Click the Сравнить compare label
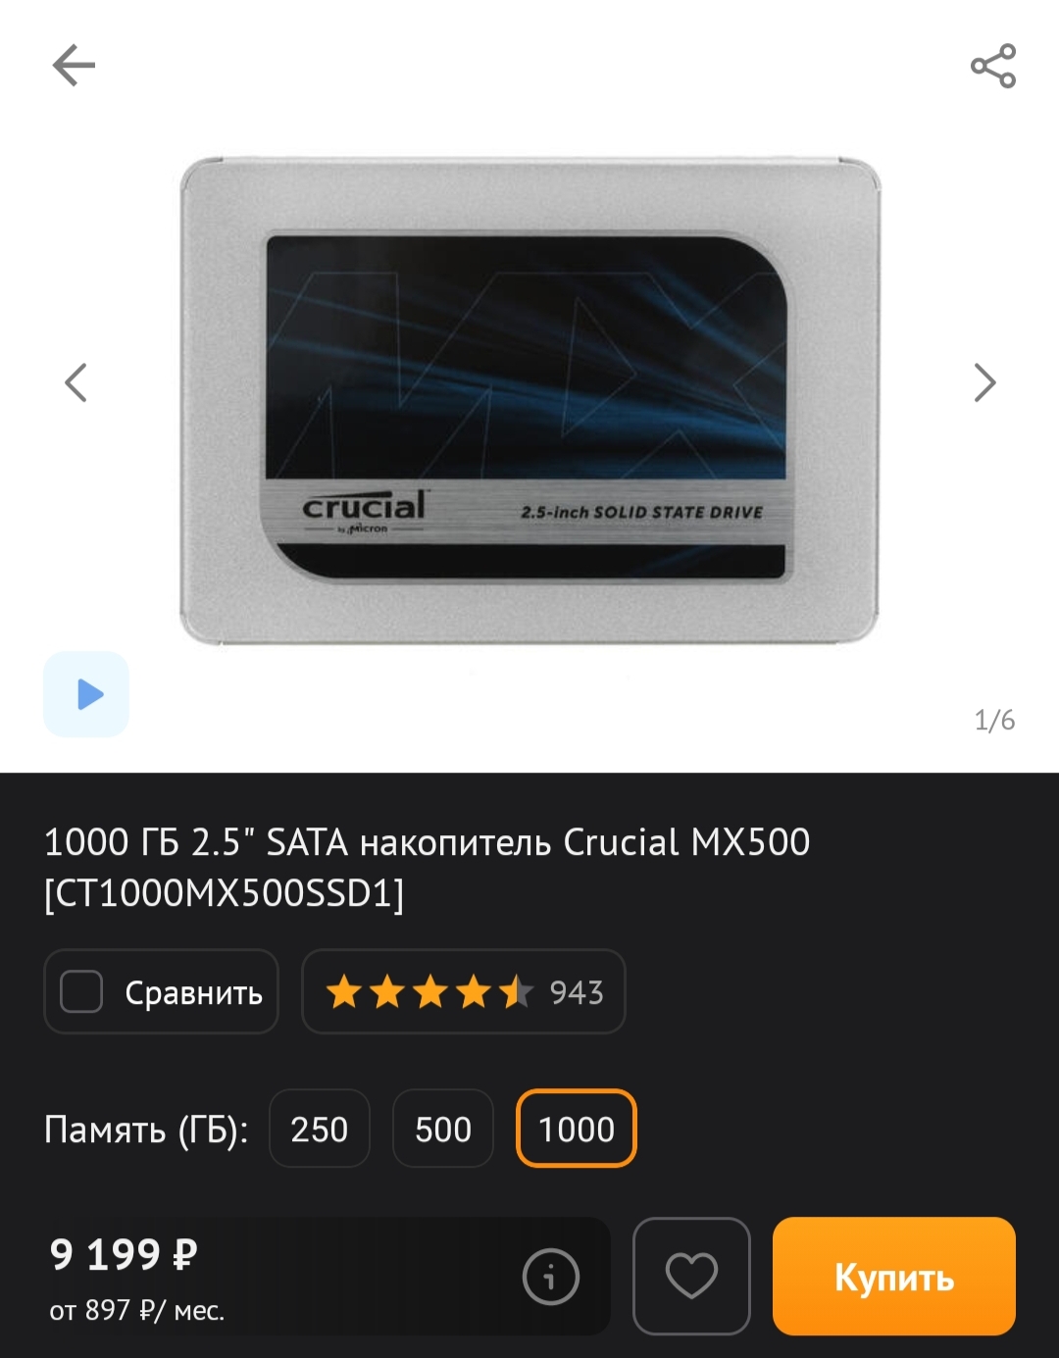Viewport: 1059px width, 1358px height. (194, 993)
